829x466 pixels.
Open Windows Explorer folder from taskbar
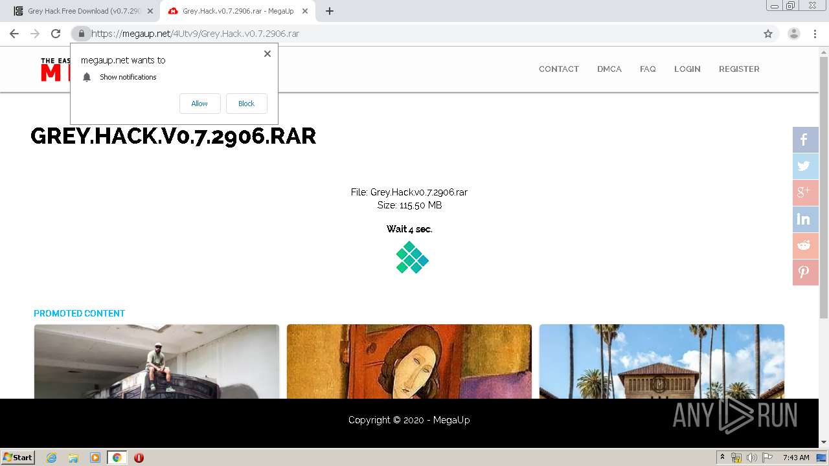(73, 458)
